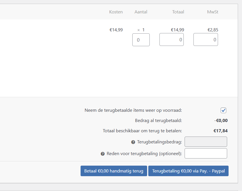
Task: Click the × 1 ordered quantity text
Action: coord(141,30)
